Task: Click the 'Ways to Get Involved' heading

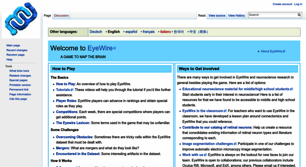Action: pyautogui.click(x=199, y=69)
